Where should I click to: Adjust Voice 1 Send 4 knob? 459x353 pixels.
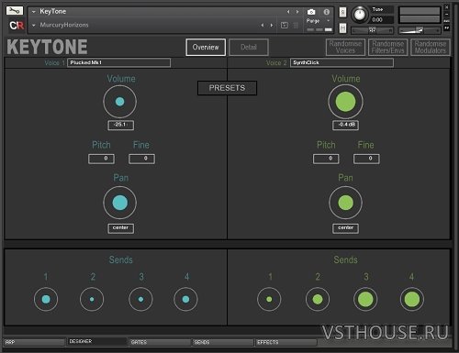coord(185,299)
